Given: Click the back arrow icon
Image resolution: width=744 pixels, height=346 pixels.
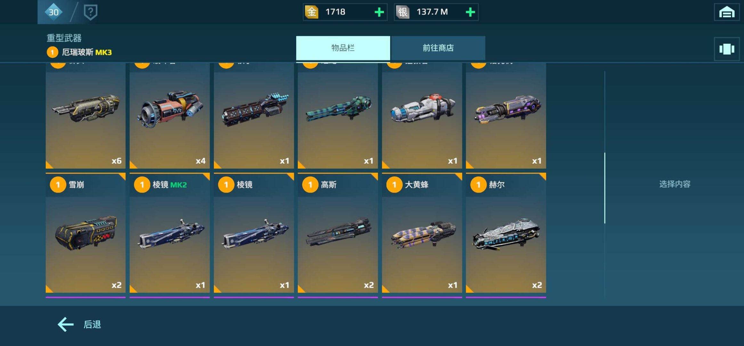Looking at the screenshot, I should [66, 325].
